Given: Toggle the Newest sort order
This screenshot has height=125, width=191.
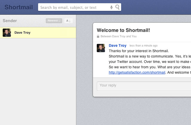Looking at the screenshot, I should click(x=54, y=21).
